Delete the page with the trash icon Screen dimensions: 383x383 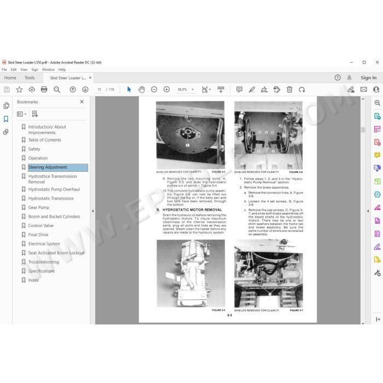(289, 90)
